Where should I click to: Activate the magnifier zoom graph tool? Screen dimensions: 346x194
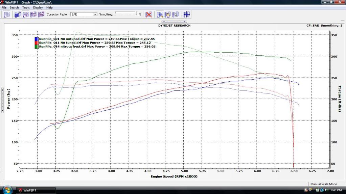(x=160, y=15)
